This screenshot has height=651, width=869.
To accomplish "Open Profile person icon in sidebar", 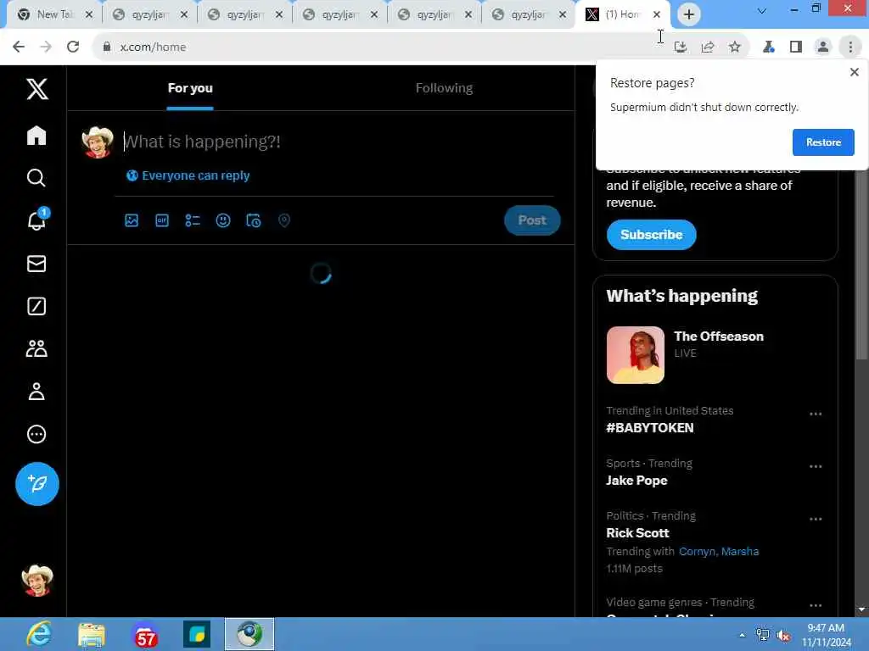I will (x=36, y=392).
